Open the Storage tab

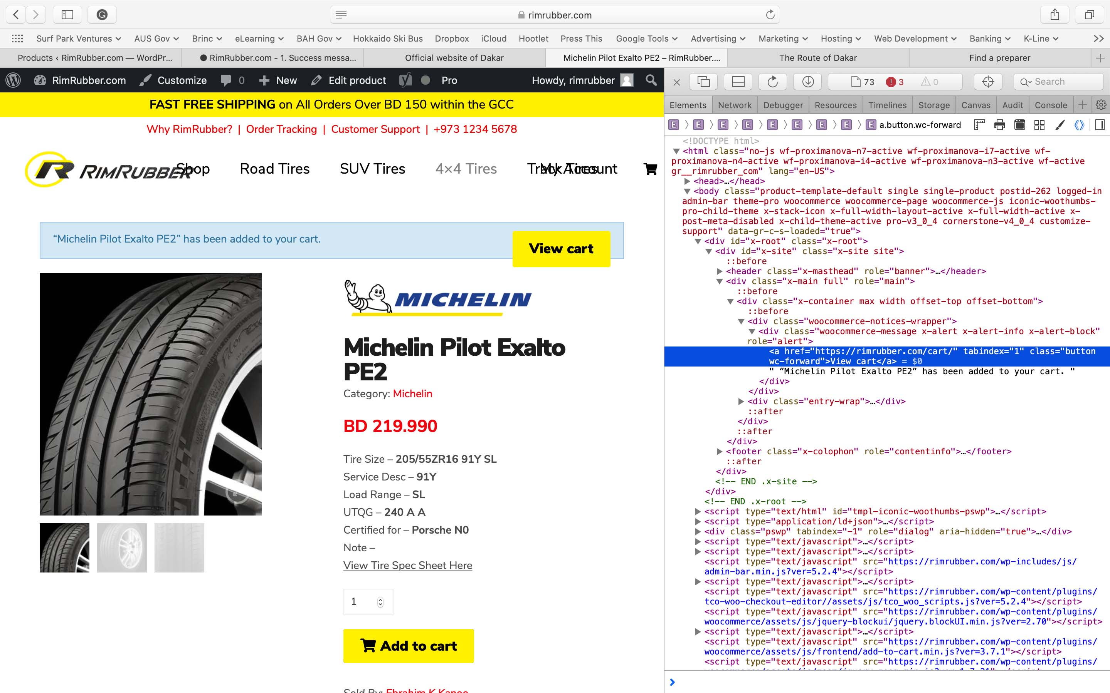coord(934,105)
